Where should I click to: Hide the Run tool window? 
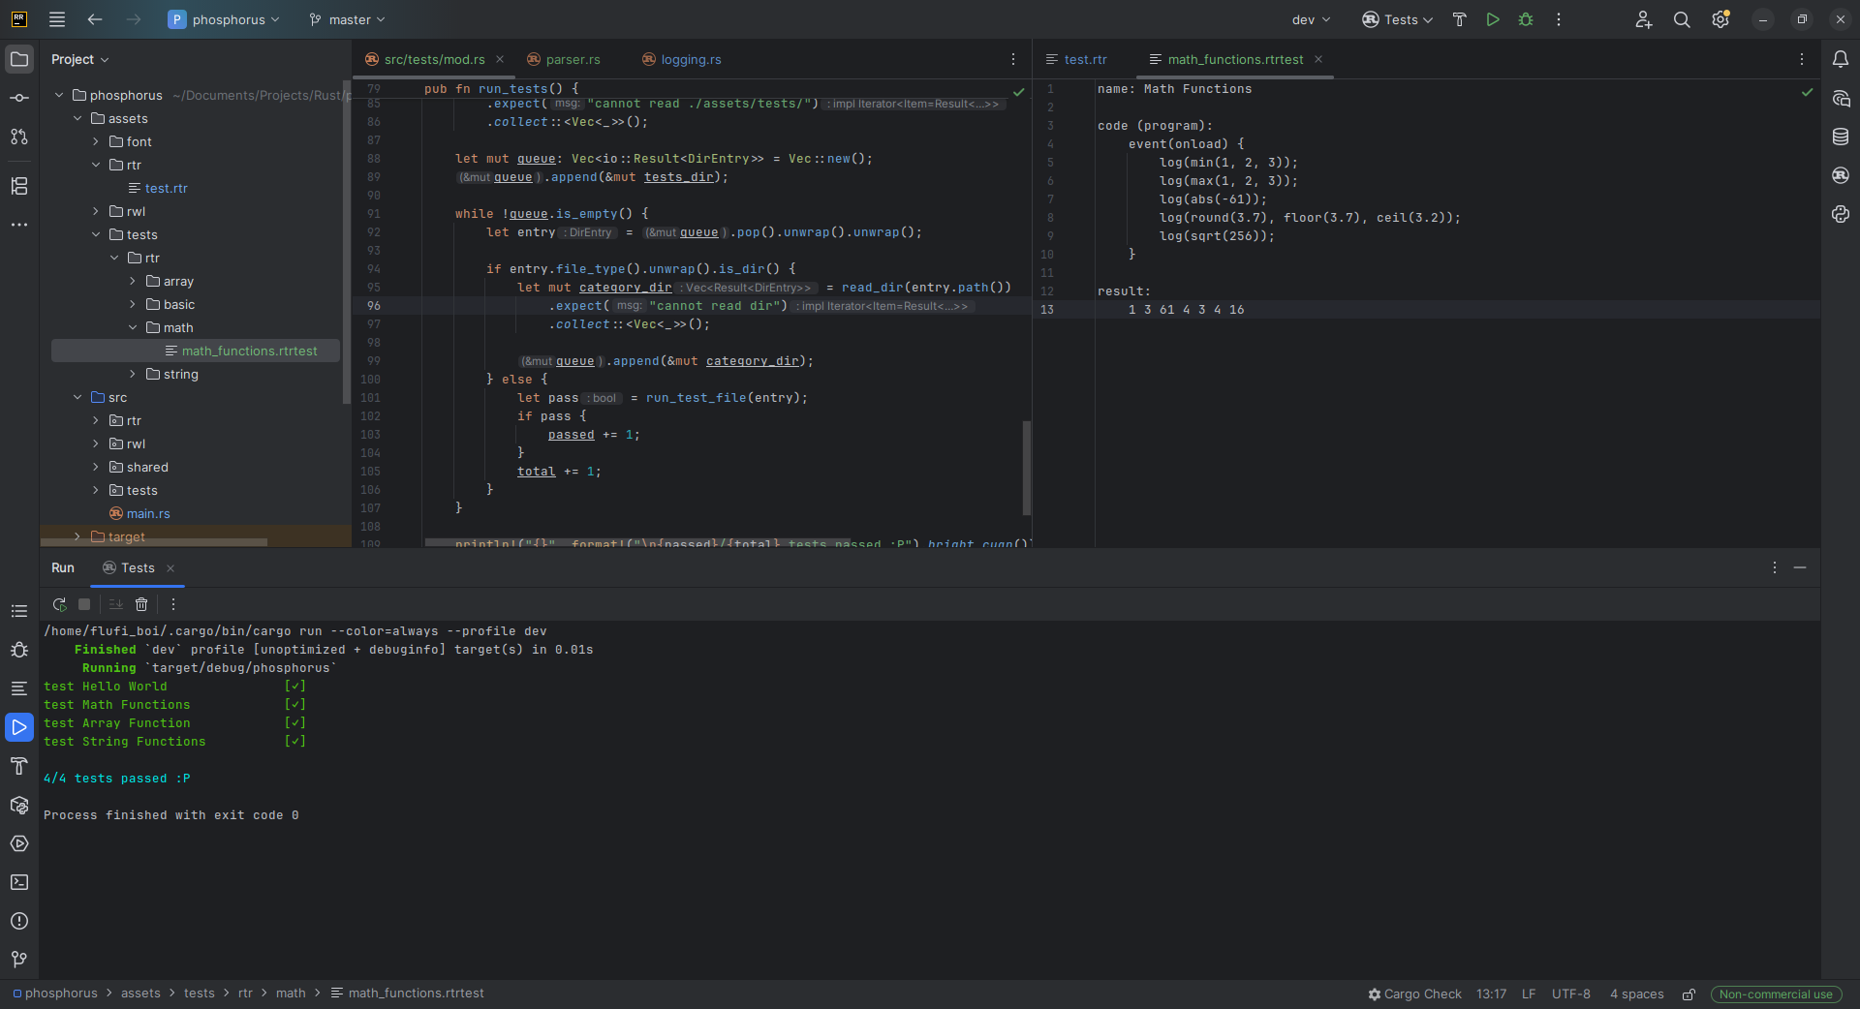tap(1800, 567)
